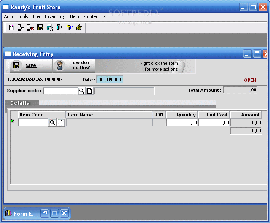This screenshot has width=270, height=223.
Task: Click the Item Name cell
Action: (110, 123)
